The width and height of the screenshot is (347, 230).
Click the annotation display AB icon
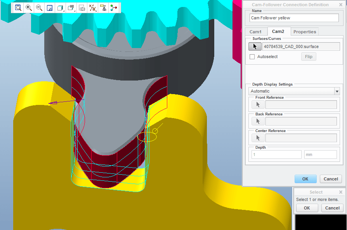click(70, 7)
